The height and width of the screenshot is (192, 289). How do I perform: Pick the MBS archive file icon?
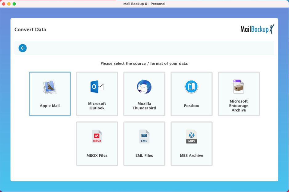[191, 136]
